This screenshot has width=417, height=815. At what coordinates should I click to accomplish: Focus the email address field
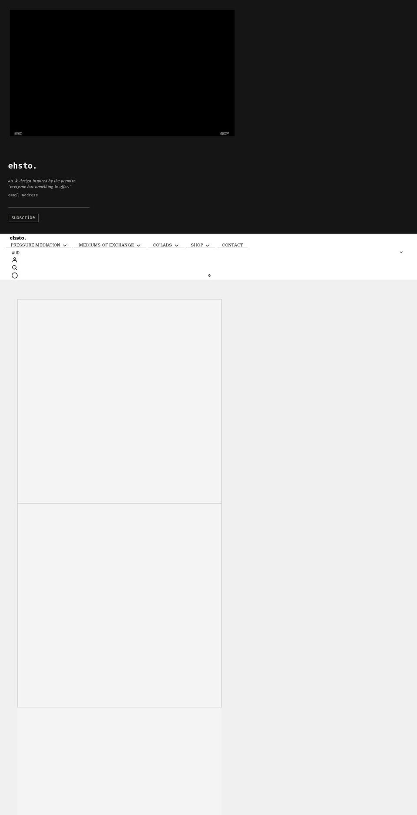click(49, 203)
